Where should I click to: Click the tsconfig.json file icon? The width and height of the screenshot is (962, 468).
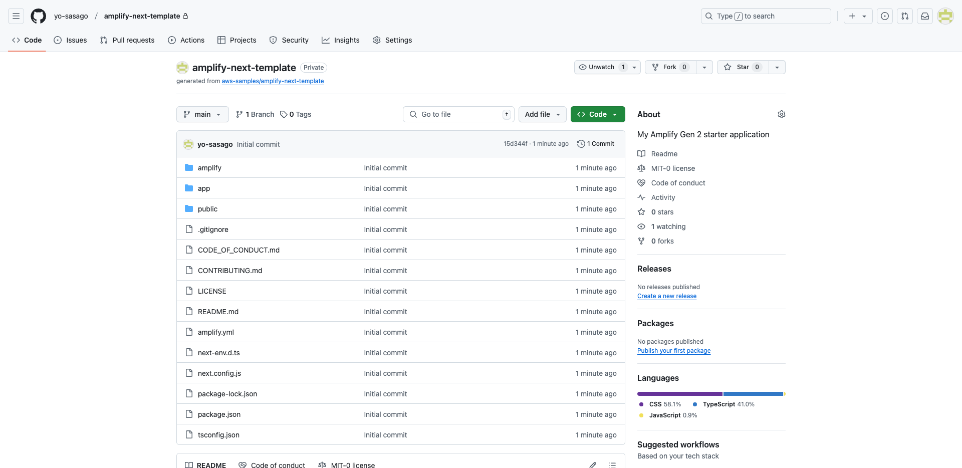pyautogui.click(x=189, y=434)
